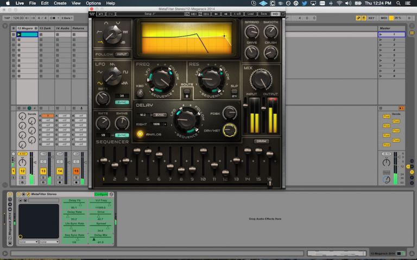The image size is (417, 260).
Task: Select the band-pass filter shape icon
Action: point(106,23)
